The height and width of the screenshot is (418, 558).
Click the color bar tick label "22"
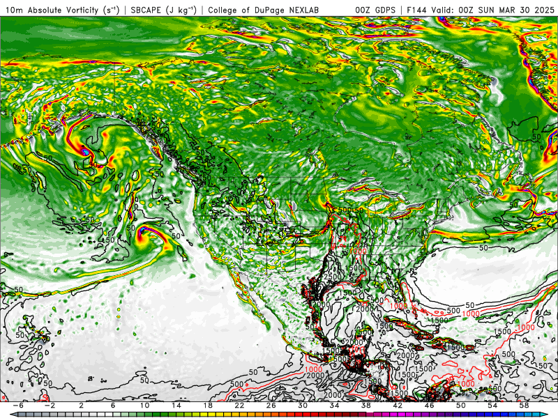(x=239, y=405)
